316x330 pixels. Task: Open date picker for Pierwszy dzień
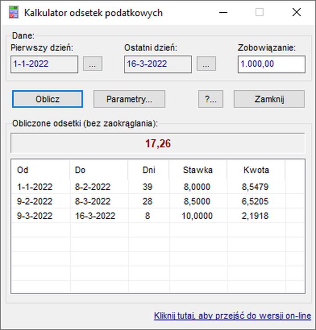tap(92, 64)
